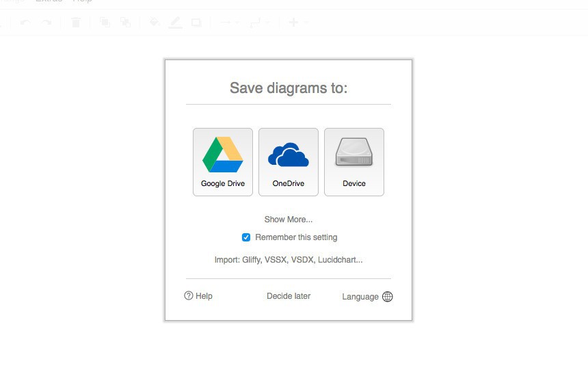
Task: Choose Device as storage location
Action: 354,162
